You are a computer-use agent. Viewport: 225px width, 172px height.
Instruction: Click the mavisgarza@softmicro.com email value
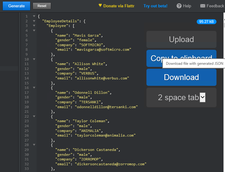coord(103,49)
